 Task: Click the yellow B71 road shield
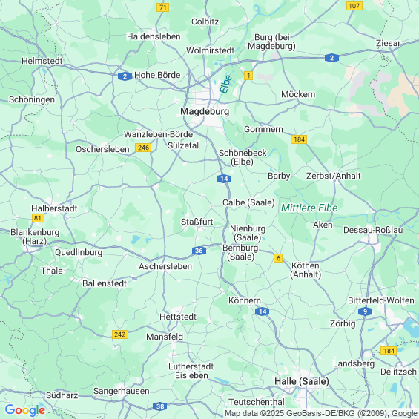(162, 7)
